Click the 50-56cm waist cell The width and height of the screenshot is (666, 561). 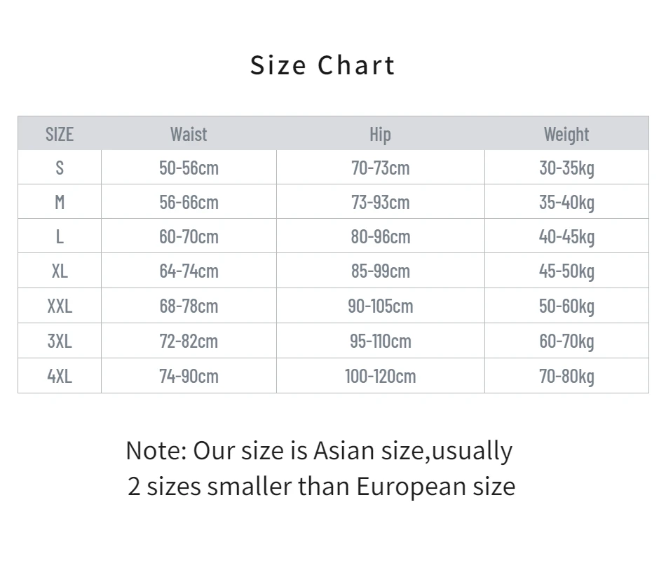click(189, 168)
